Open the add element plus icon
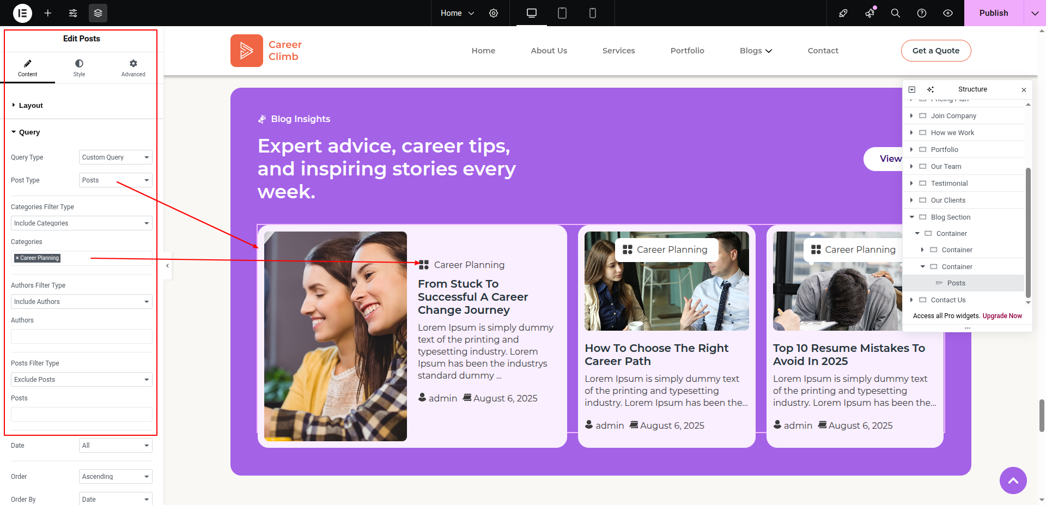1046x505 pixels. click(x=48, y=13)
